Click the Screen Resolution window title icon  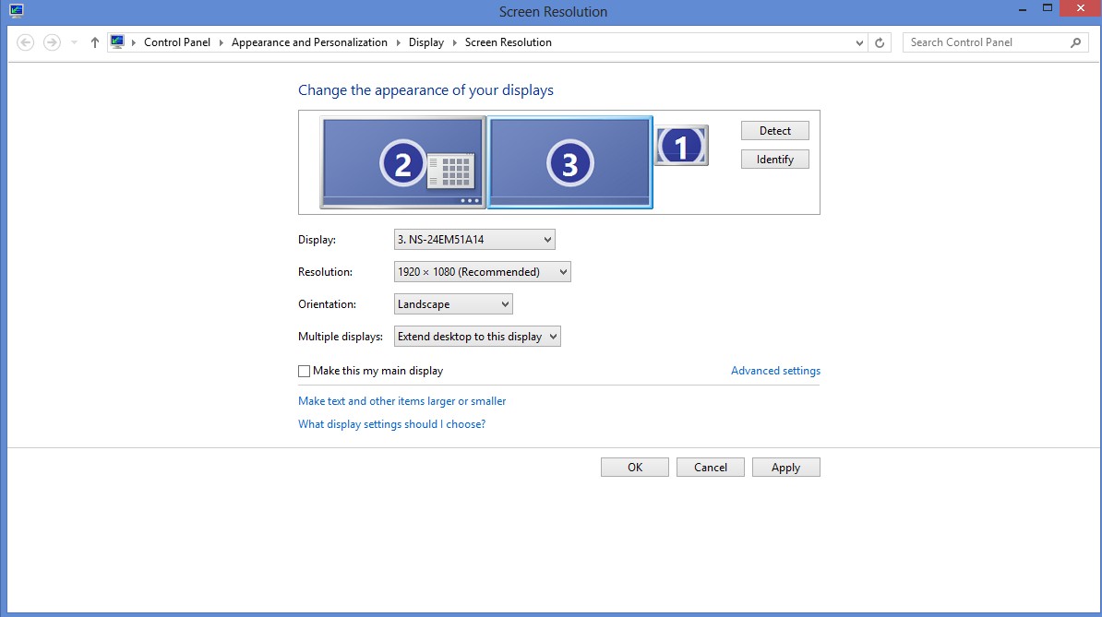(17, 10)
